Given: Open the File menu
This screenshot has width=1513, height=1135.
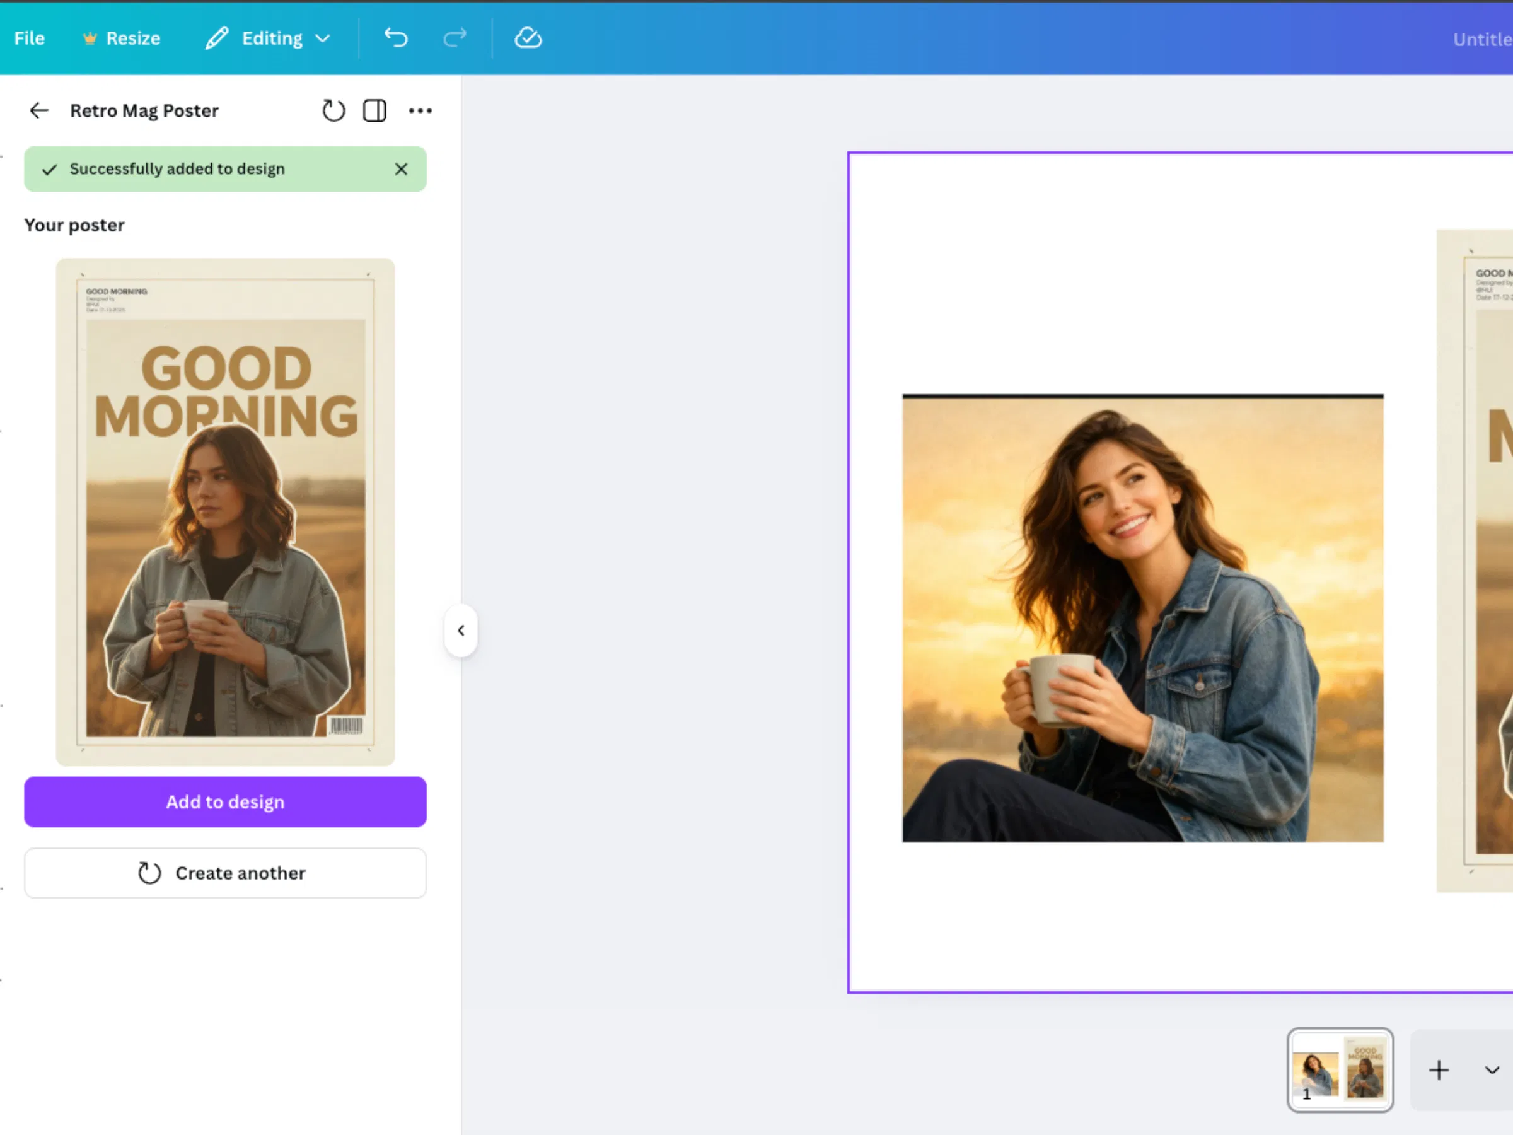Looking at the screenshot, I should [x=30, y=38].
